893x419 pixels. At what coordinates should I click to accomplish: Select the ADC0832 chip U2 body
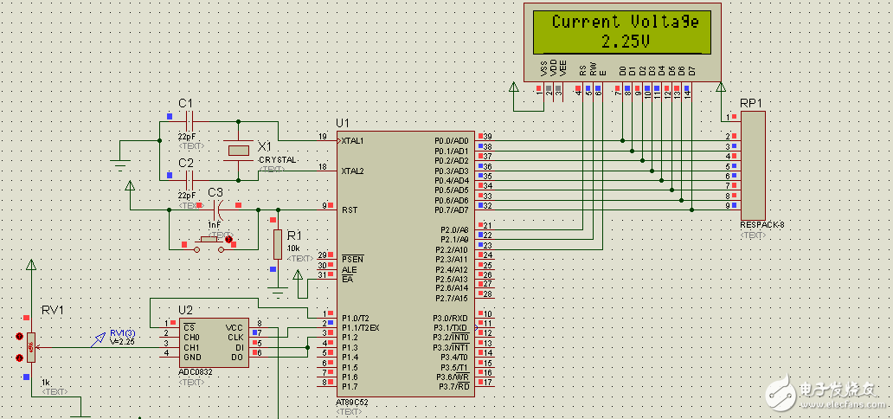(214, 342)
